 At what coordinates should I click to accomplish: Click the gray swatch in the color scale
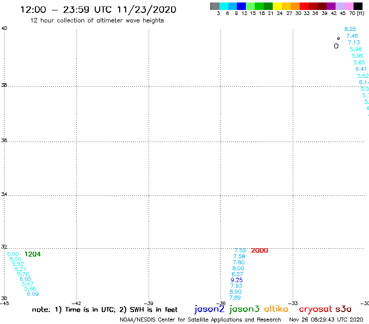tap(215, 6)
